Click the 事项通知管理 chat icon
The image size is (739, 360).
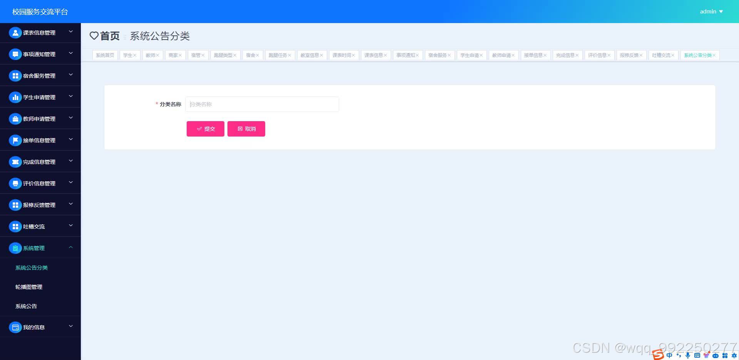[15, 54]
